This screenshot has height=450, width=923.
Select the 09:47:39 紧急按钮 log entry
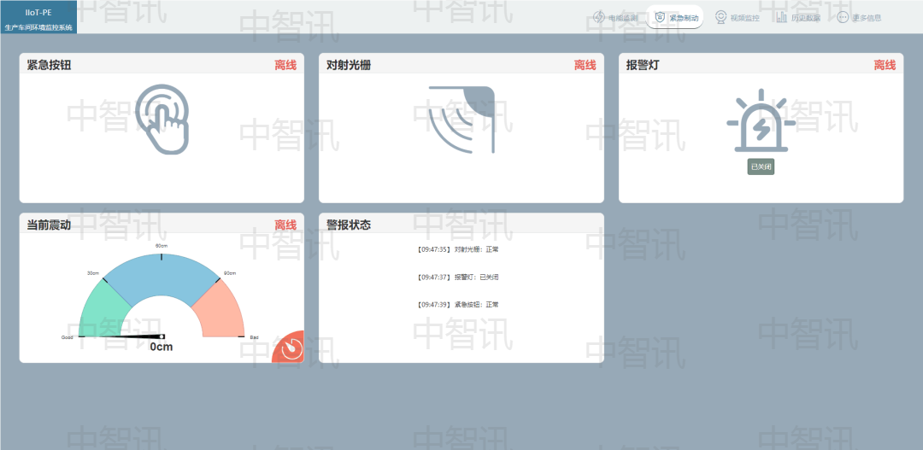point(457,305)
